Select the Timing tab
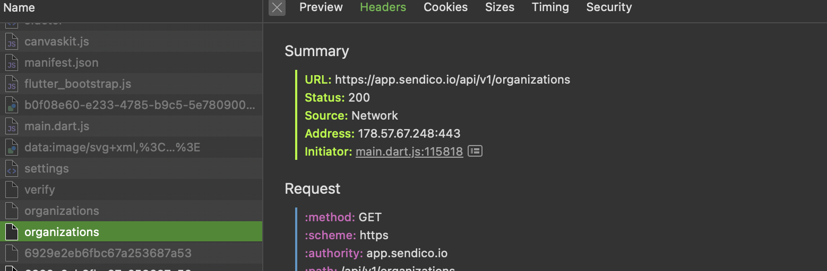The image size is (827, 271). pyautogui.click(x=550, y=7)
